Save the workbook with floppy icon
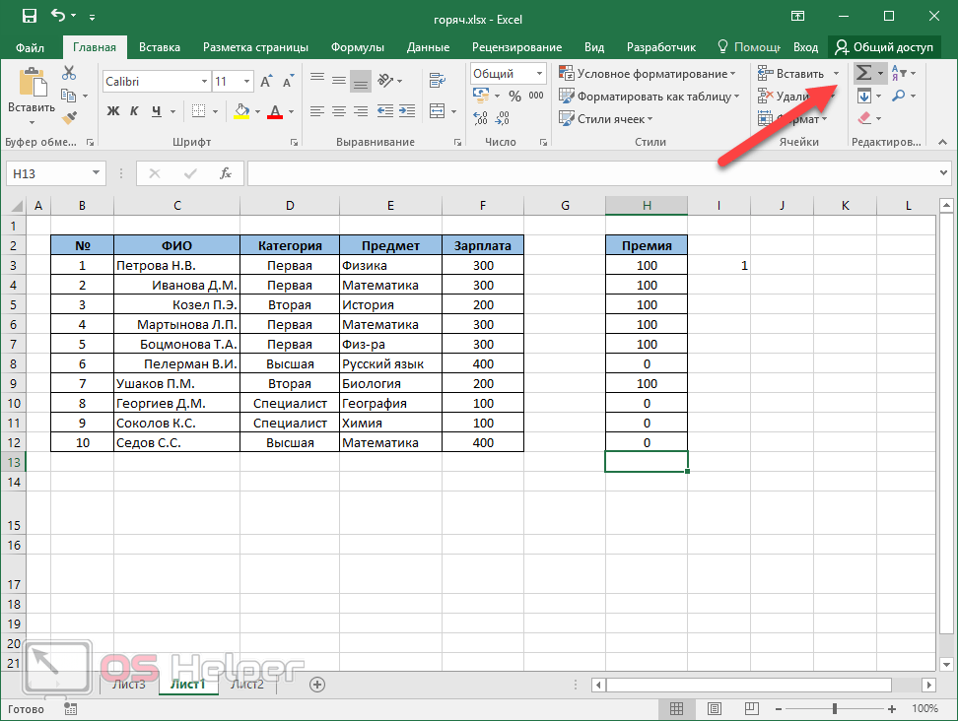Screen dimensions: 958x721 pyautogui.click(x=29, y=17)
